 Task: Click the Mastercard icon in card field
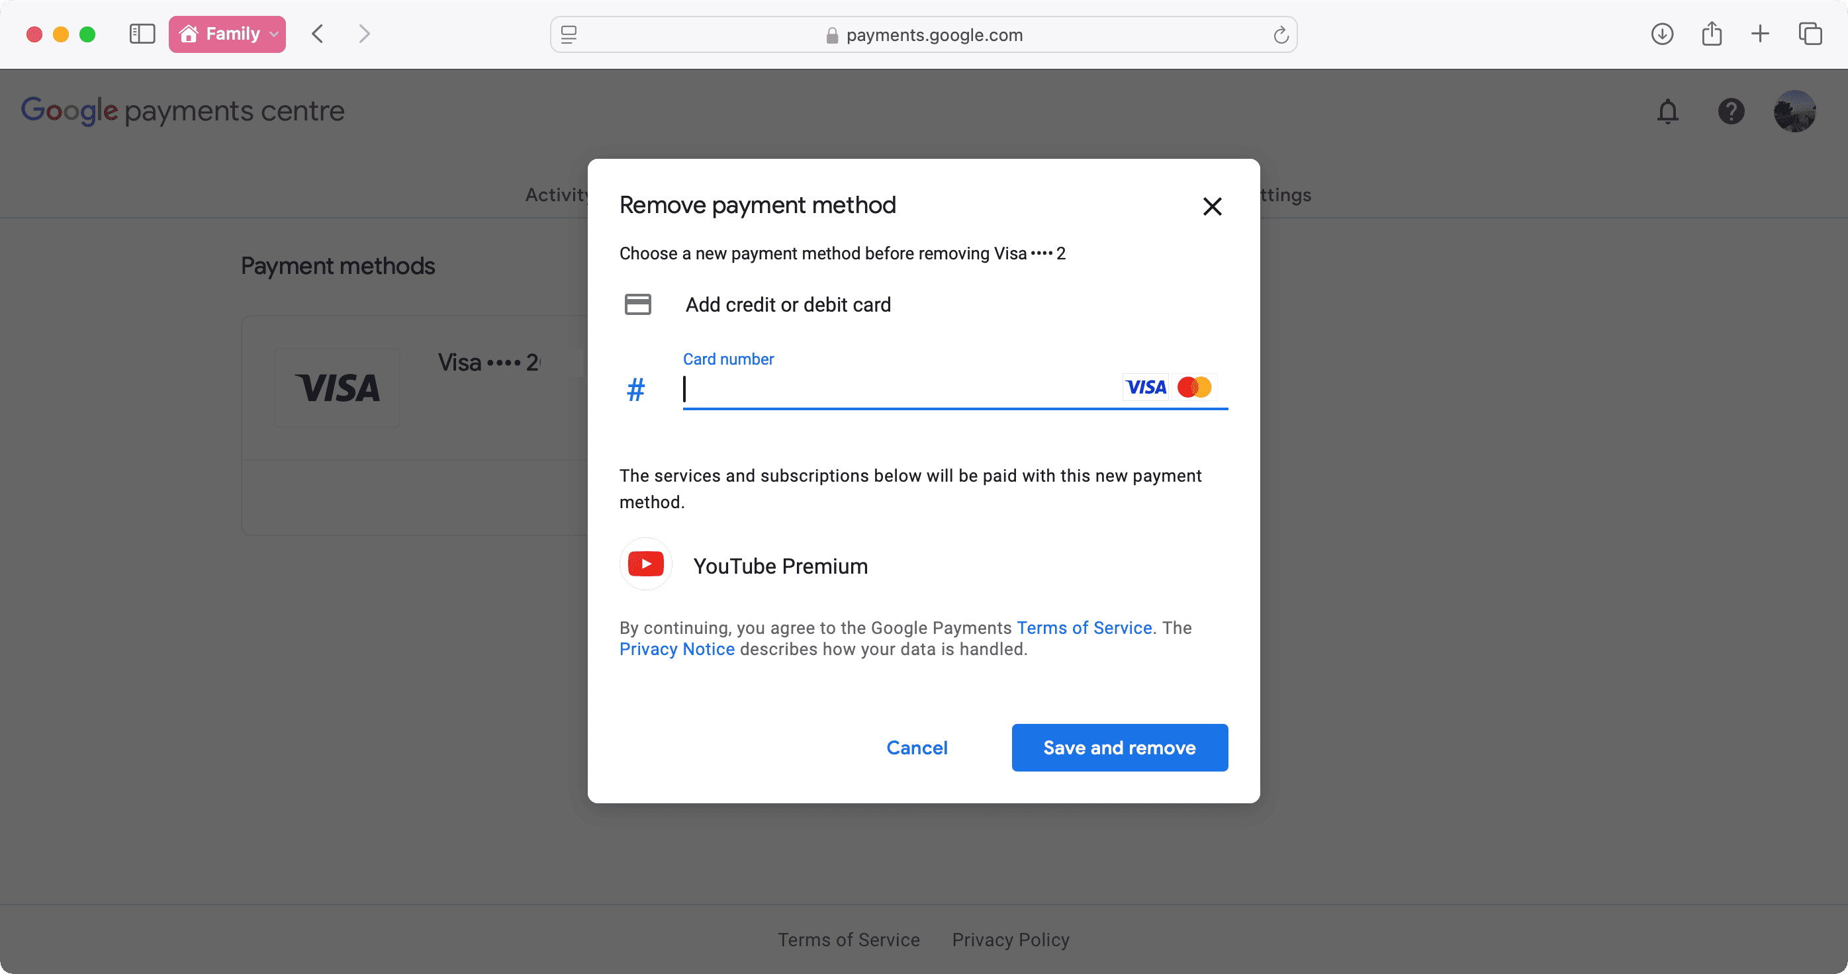click(1195, 386)
